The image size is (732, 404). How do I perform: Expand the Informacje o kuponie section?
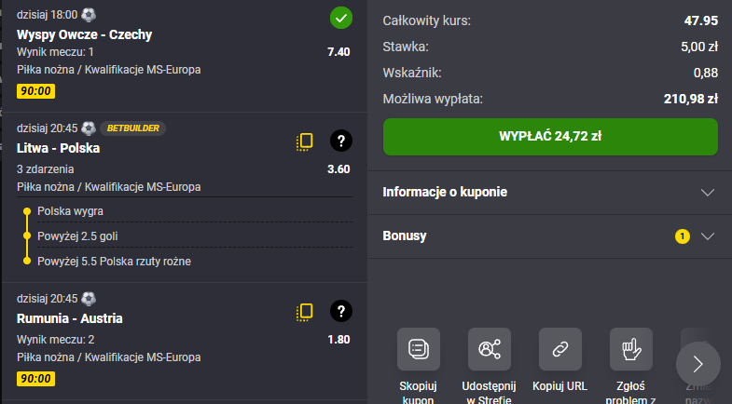tap(707, 193)
